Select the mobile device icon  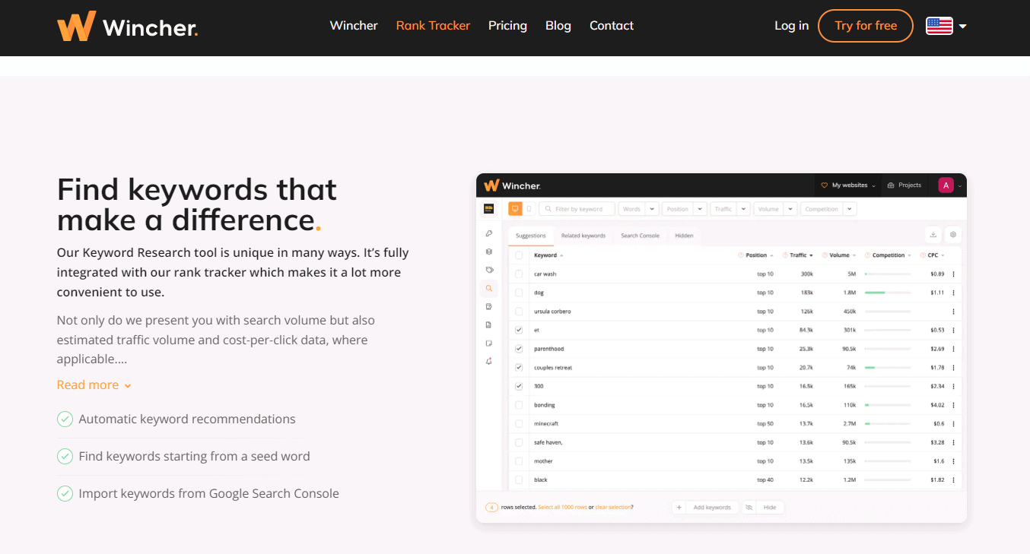529,208
